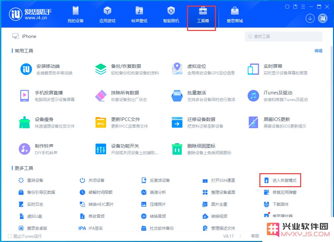Open 修复应用弹窗

(280, 192)
